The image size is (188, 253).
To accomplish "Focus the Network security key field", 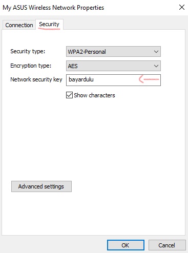I will [x=113, y=80].
